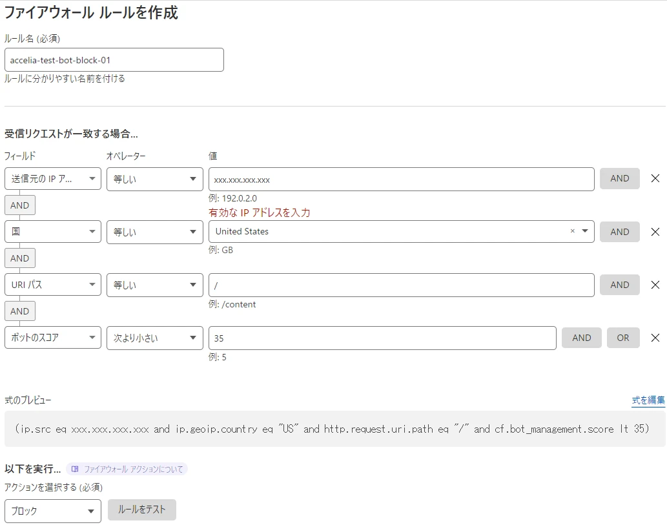667x525 pixels.
Task: Delete the country condition row
Action: [x=655, y=232]
